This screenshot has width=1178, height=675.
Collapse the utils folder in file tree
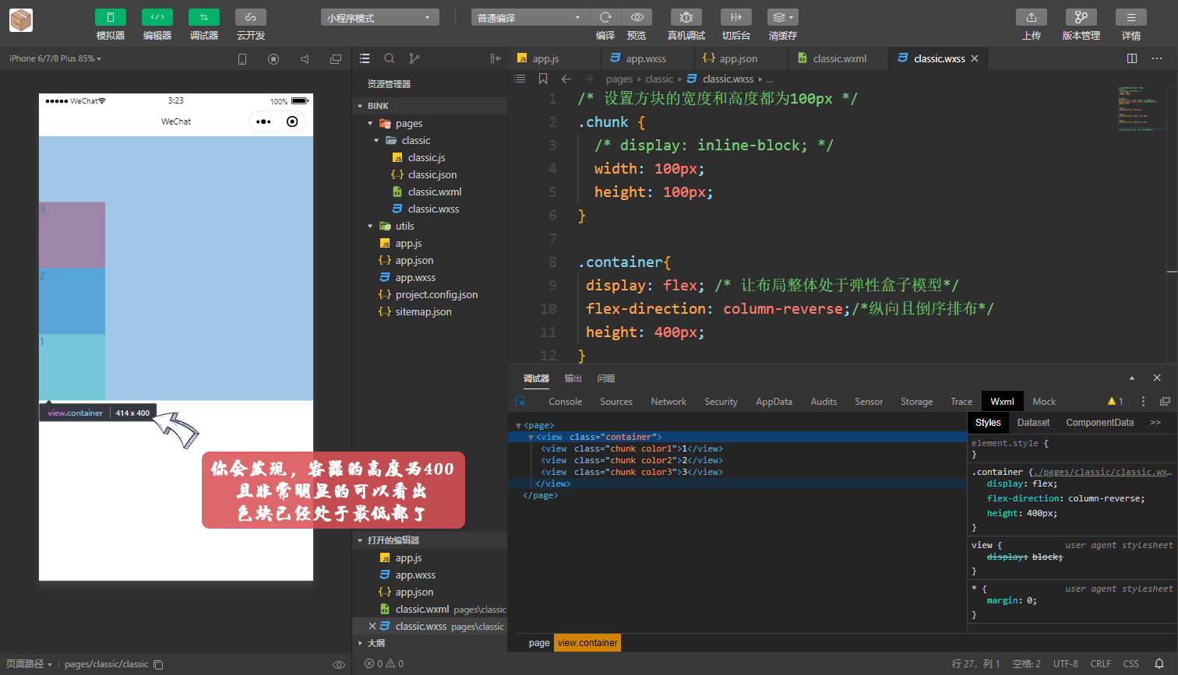371,227
